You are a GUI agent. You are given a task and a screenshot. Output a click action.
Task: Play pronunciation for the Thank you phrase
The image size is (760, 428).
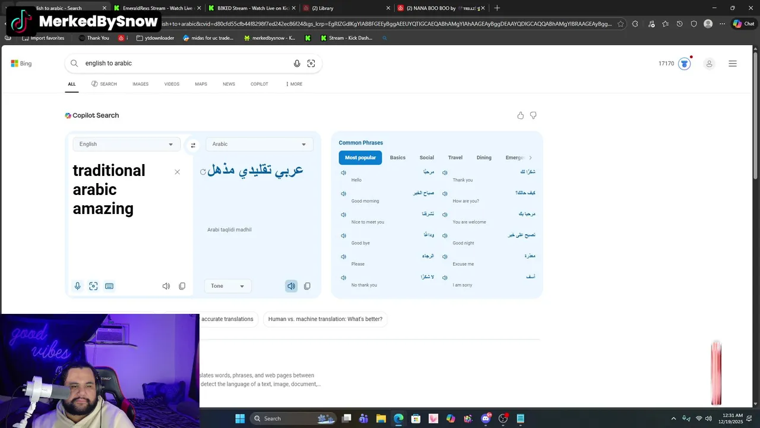tap(445, 172)
